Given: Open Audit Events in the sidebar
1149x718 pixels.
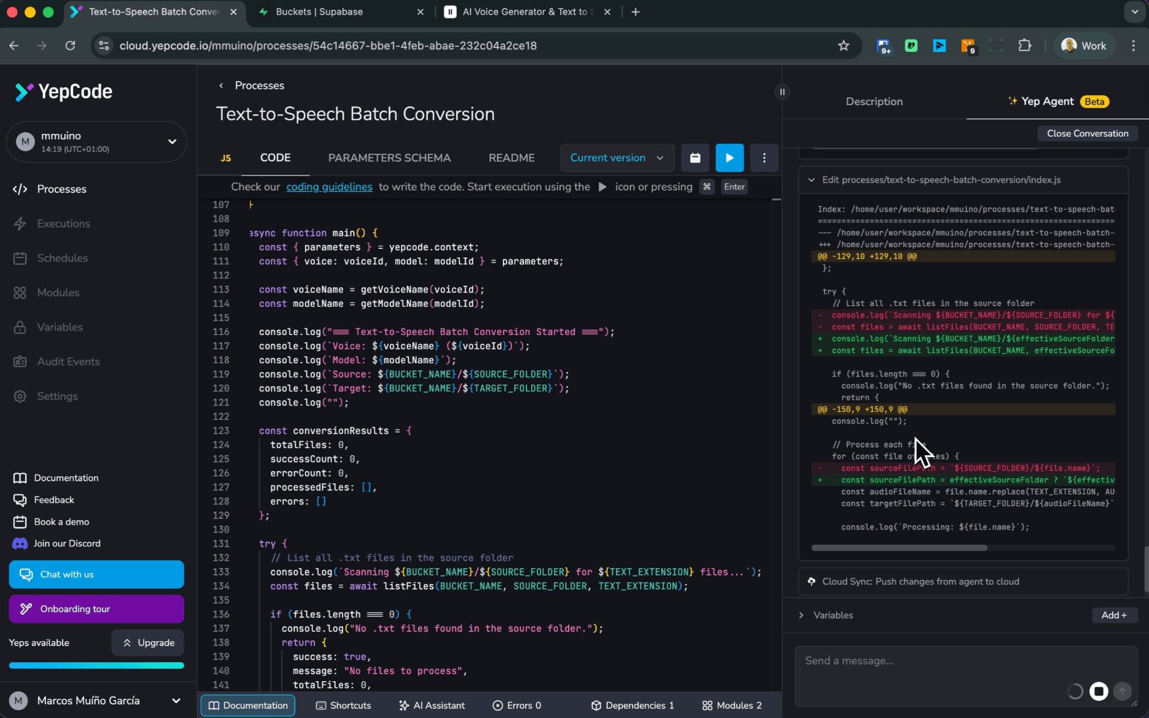Looking at the screenshot, I should coord(68,361).
